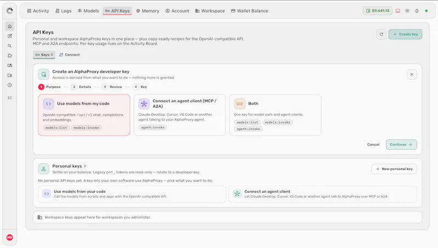Open the Wallet Balance tab
This screenshot has height=248, width=438.
click(250, 11)
